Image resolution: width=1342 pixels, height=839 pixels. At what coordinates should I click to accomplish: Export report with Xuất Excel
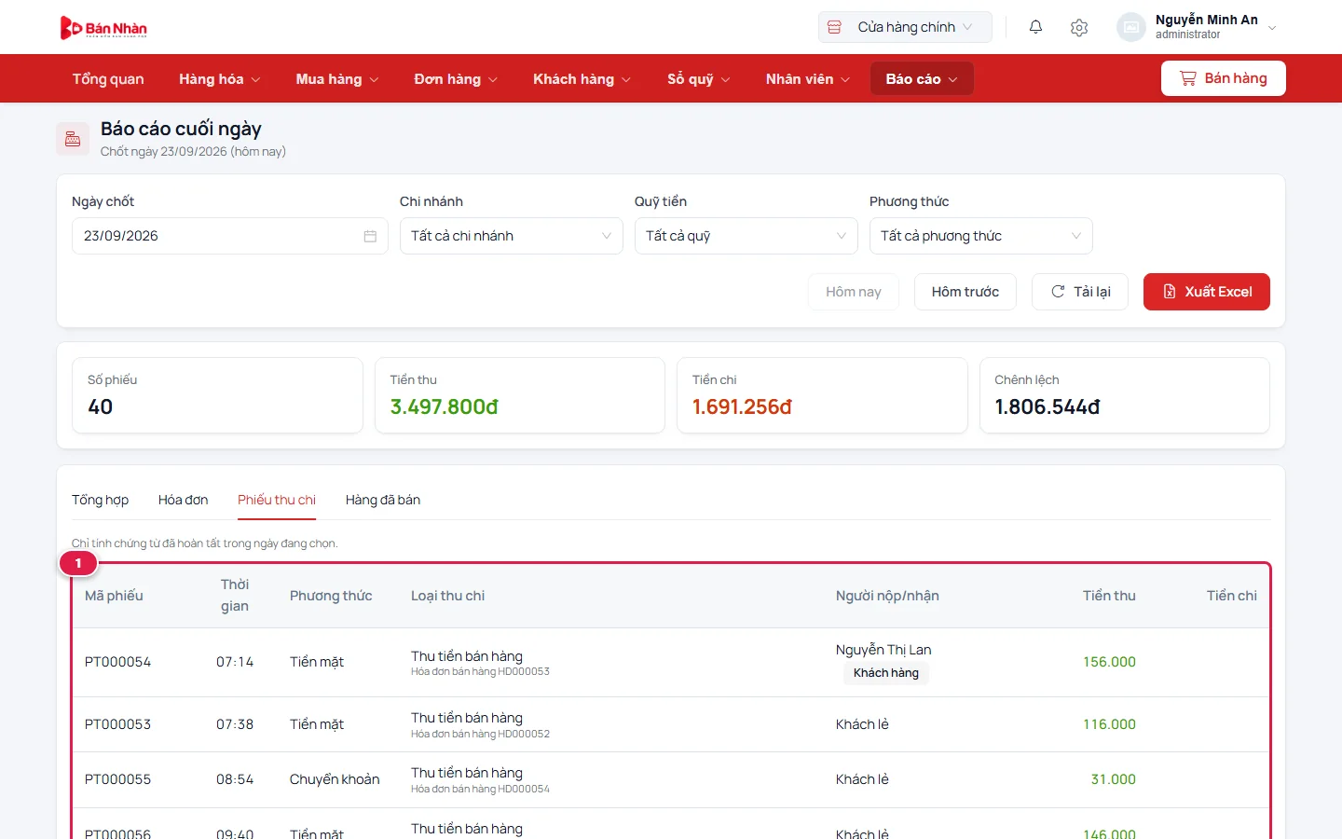pyautogui.click(x=1207, y=292)
